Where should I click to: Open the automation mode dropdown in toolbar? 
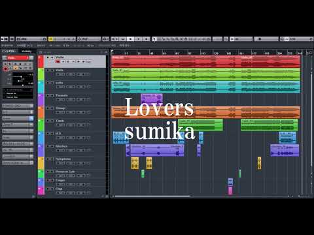tap(89, 39)
